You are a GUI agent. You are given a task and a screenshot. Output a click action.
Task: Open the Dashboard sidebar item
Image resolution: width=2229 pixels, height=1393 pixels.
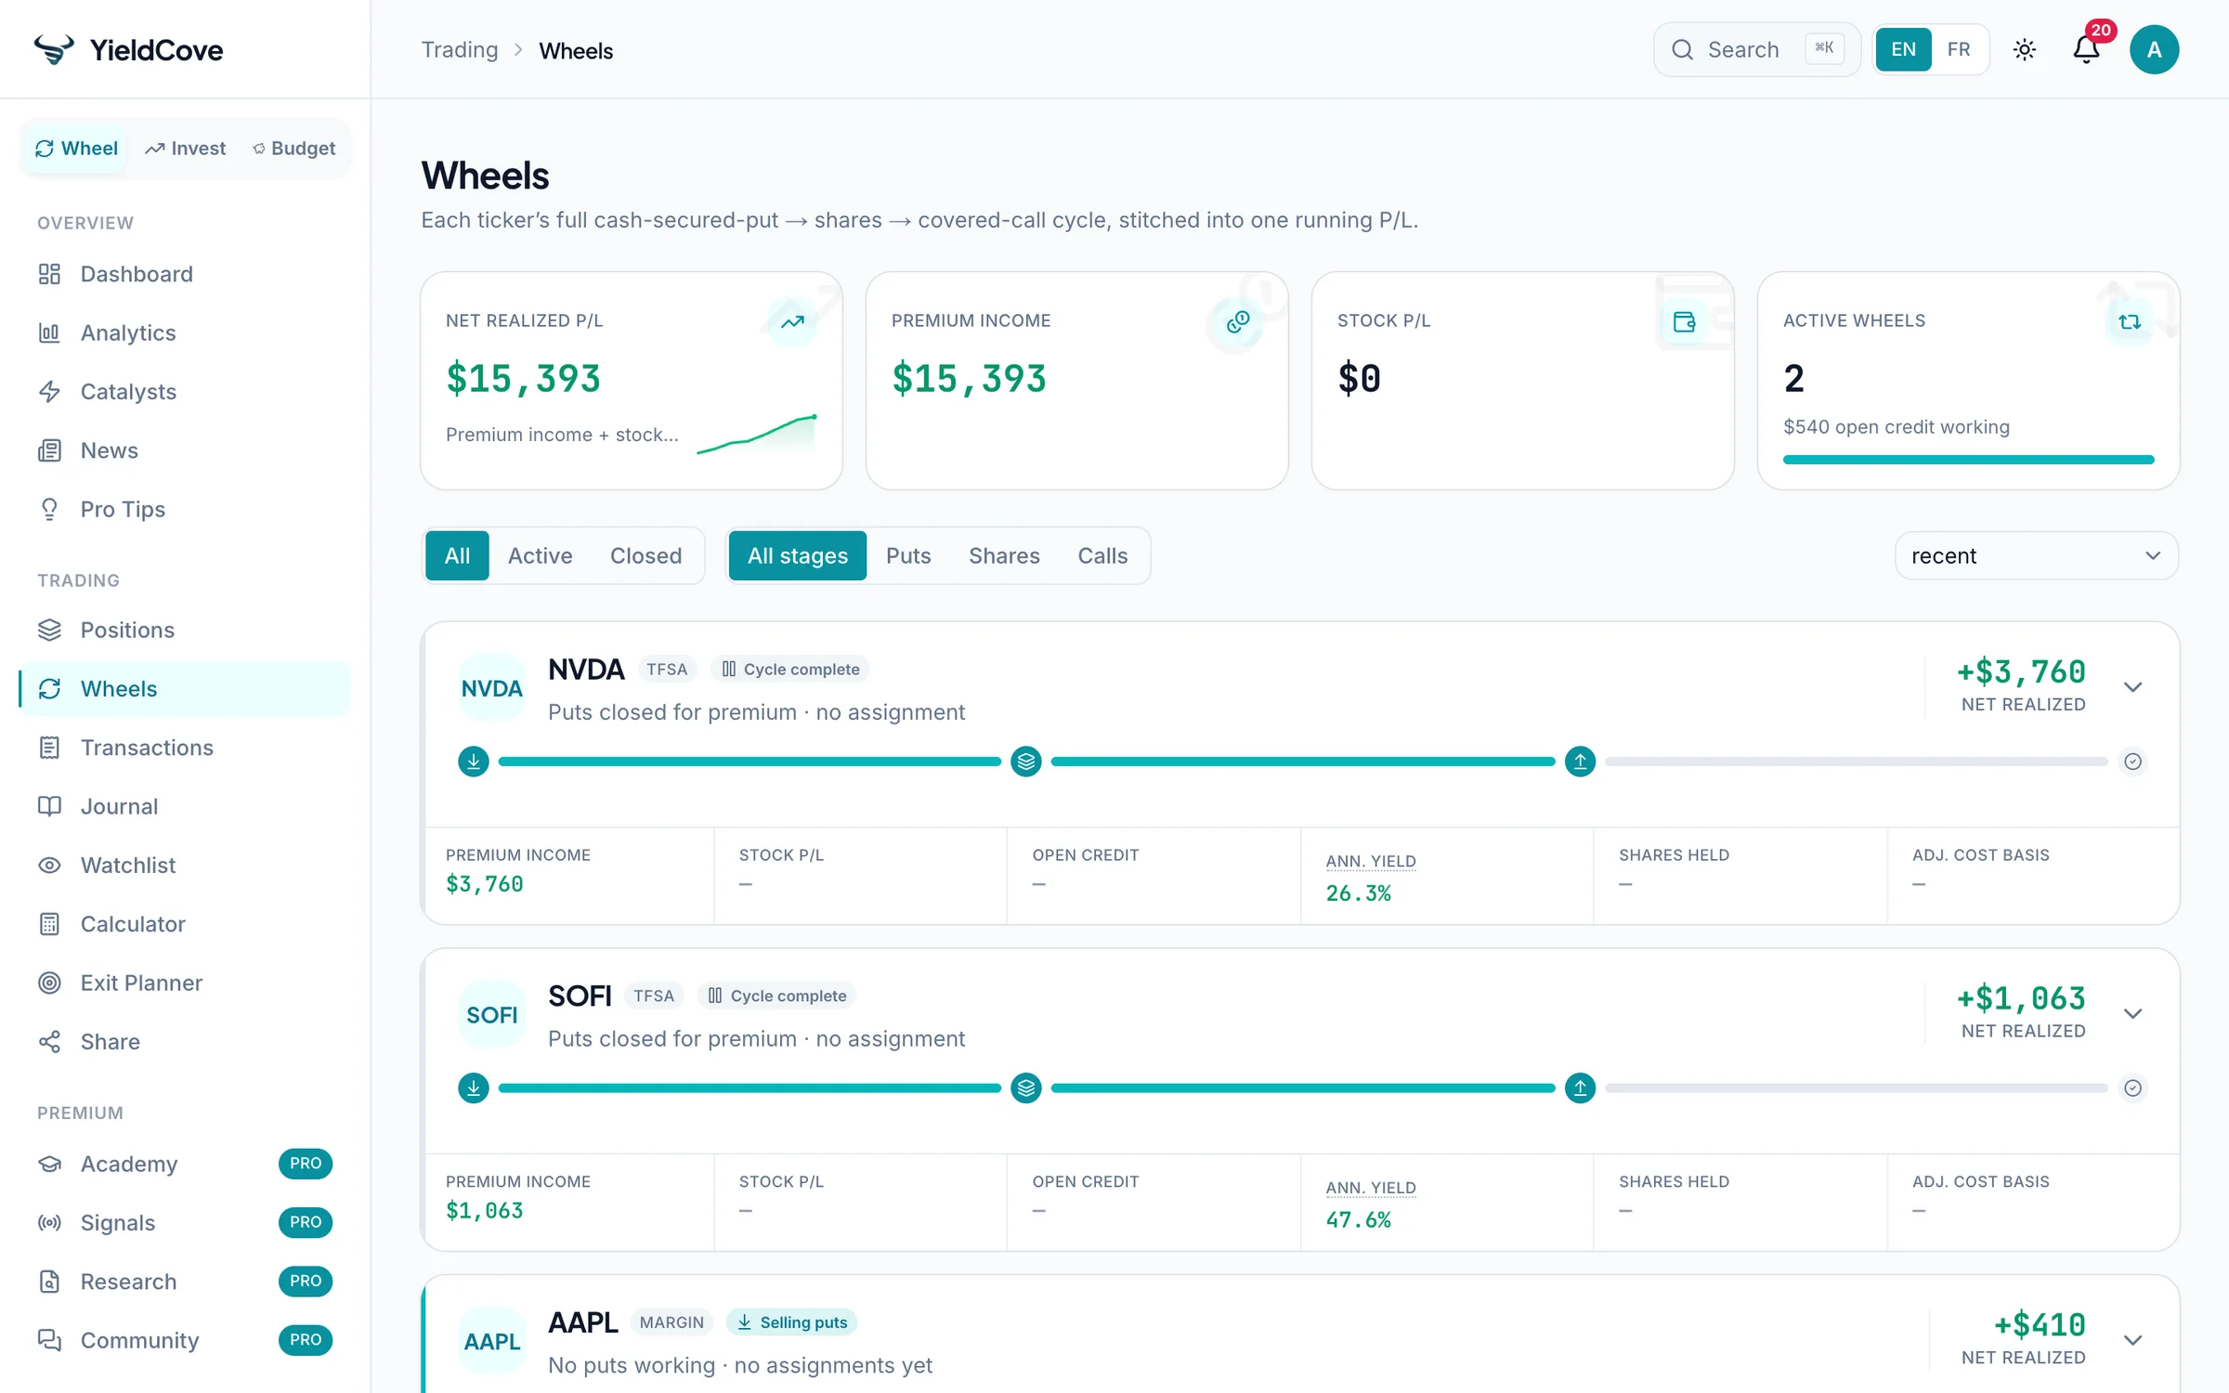tap(185, 274)
